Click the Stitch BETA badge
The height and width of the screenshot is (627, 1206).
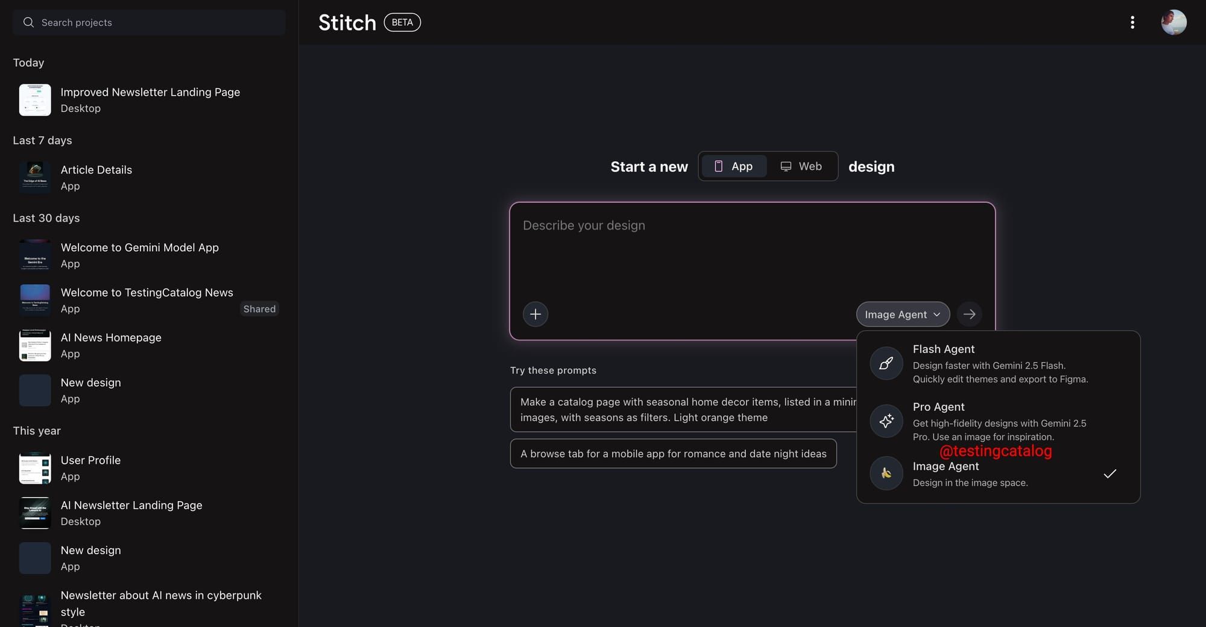coord(402,22)
